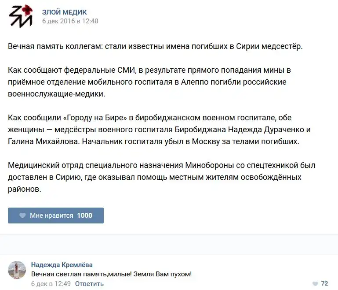Reply to comment with Ответить
This screenshot has width=338, height=290.
(89, 283)
